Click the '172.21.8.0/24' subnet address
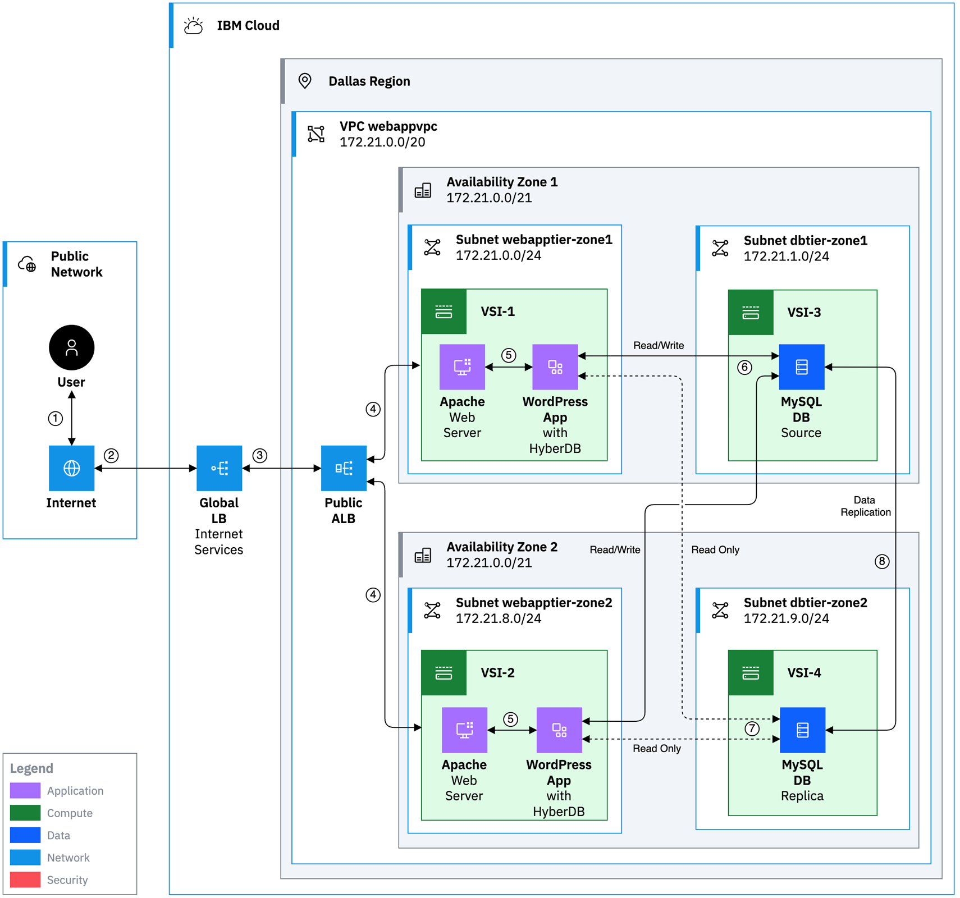This screenshot has width=960, height=898. [x=499, y=618]
